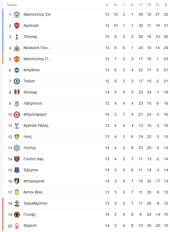
Task: Click the Chelsea lion crest
Action: 17,81
